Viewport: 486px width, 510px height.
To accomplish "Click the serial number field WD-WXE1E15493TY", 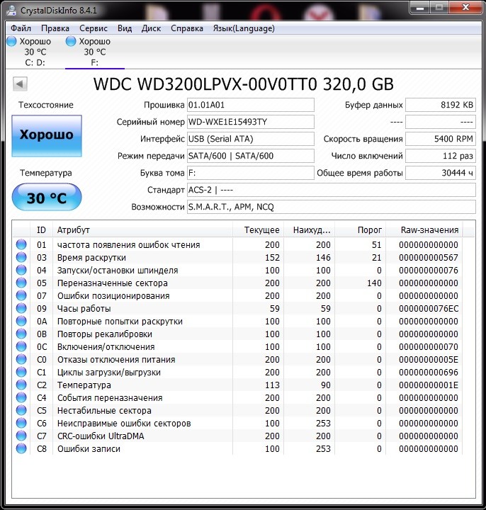I will click(x=251, y=122).
